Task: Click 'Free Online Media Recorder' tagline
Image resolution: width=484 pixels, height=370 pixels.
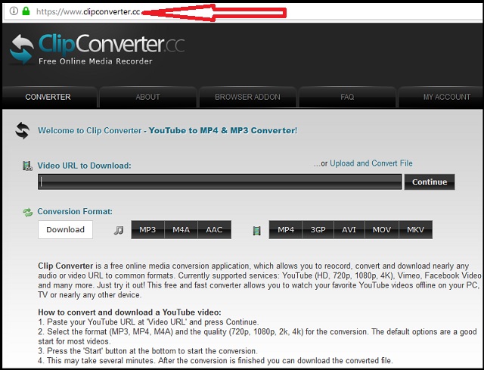Action: pos(95,61)
